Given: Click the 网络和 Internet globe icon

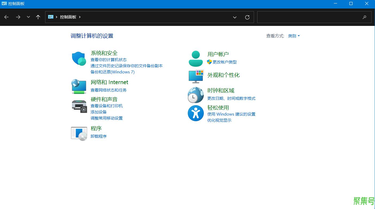Looking at the screenshot, I should point(79,86).
